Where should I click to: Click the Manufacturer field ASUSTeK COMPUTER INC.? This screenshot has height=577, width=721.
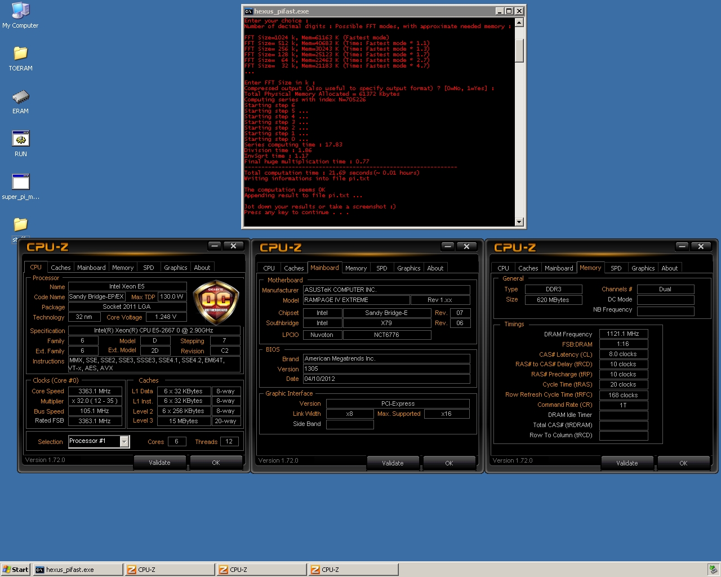pyautogui.click(x=386, y=290)
